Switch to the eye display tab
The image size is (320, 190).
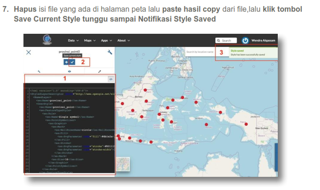[69, 71]
